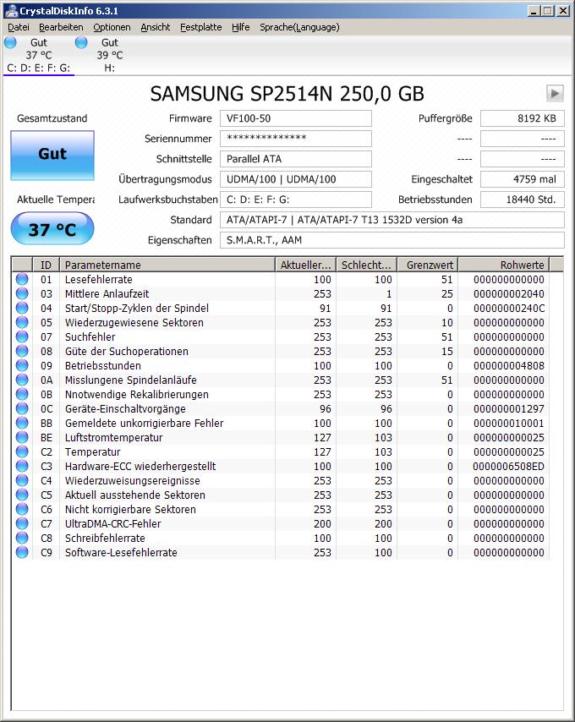Screen dimensions: 575x722
Task: Click raw value 000000004808
Action: coord(509,365)
